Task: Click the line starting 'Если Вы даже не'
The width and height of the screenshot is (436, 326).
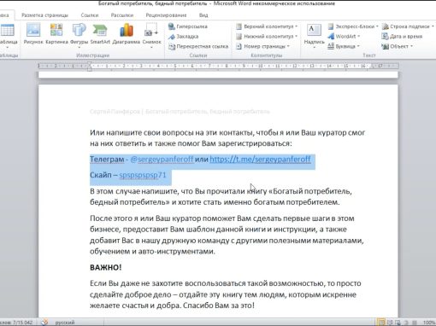Action: click(x=226, y=283)
